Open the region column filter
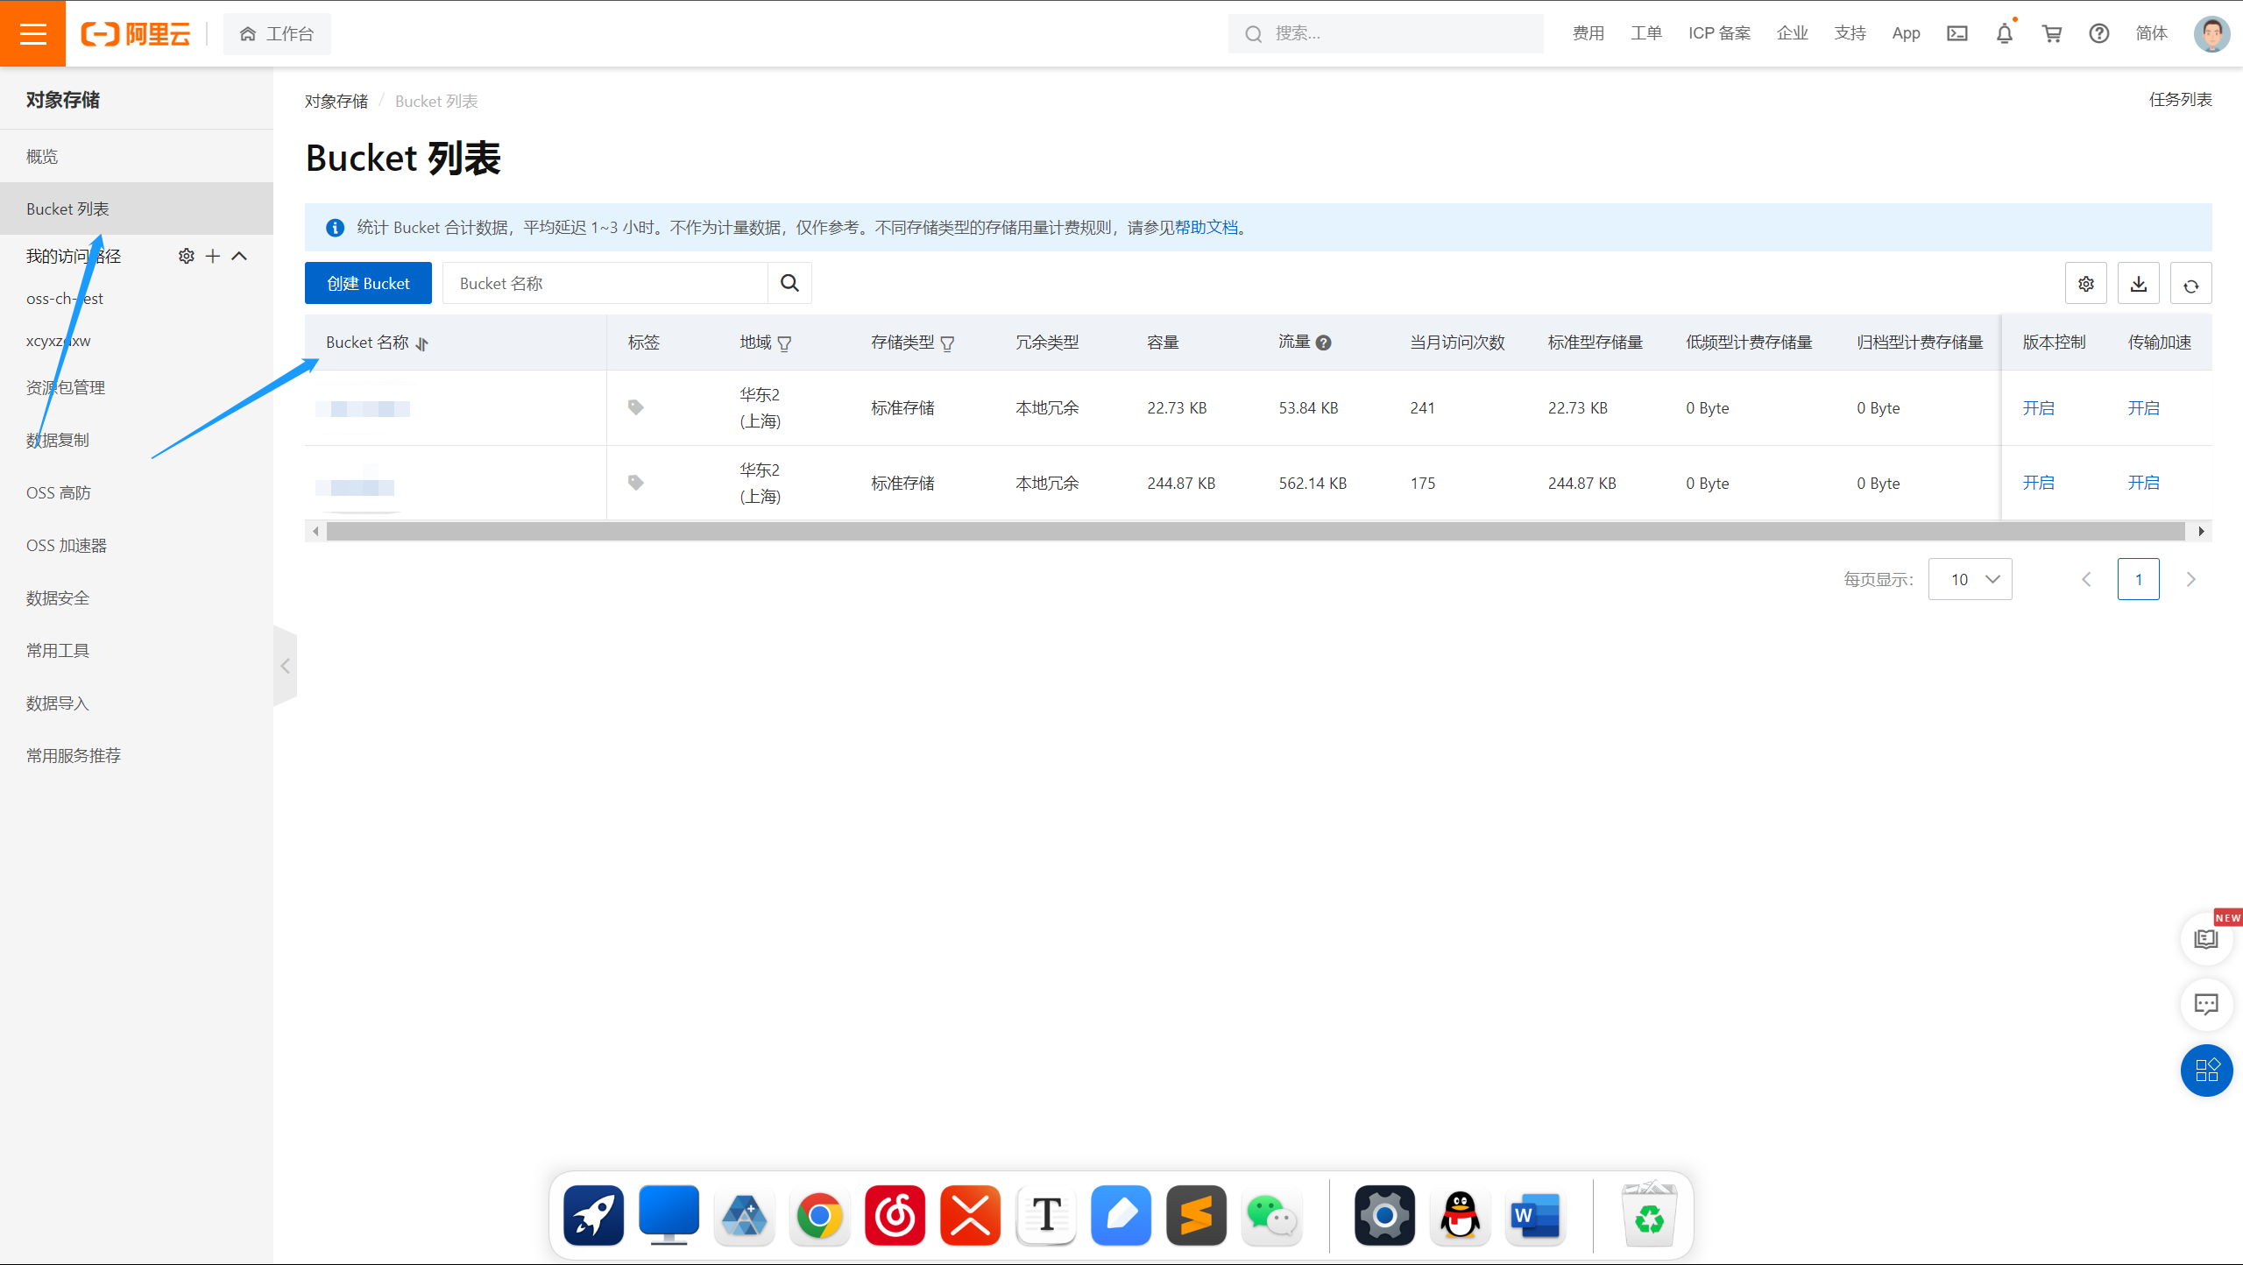 784,343
